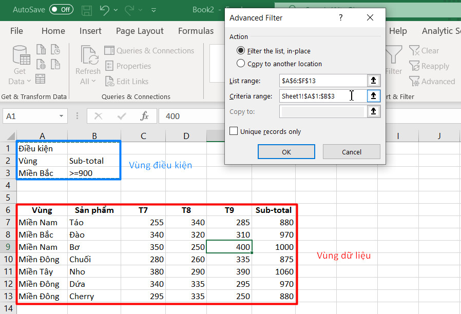This screenshot has width=461, height=314.
Task: Click the Criteria range input field
Action: 323,96
